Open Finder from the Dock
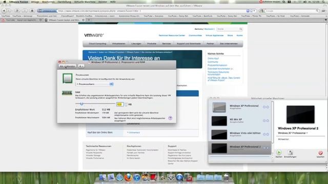Viewport: 328px width, 184px height. 102,177
